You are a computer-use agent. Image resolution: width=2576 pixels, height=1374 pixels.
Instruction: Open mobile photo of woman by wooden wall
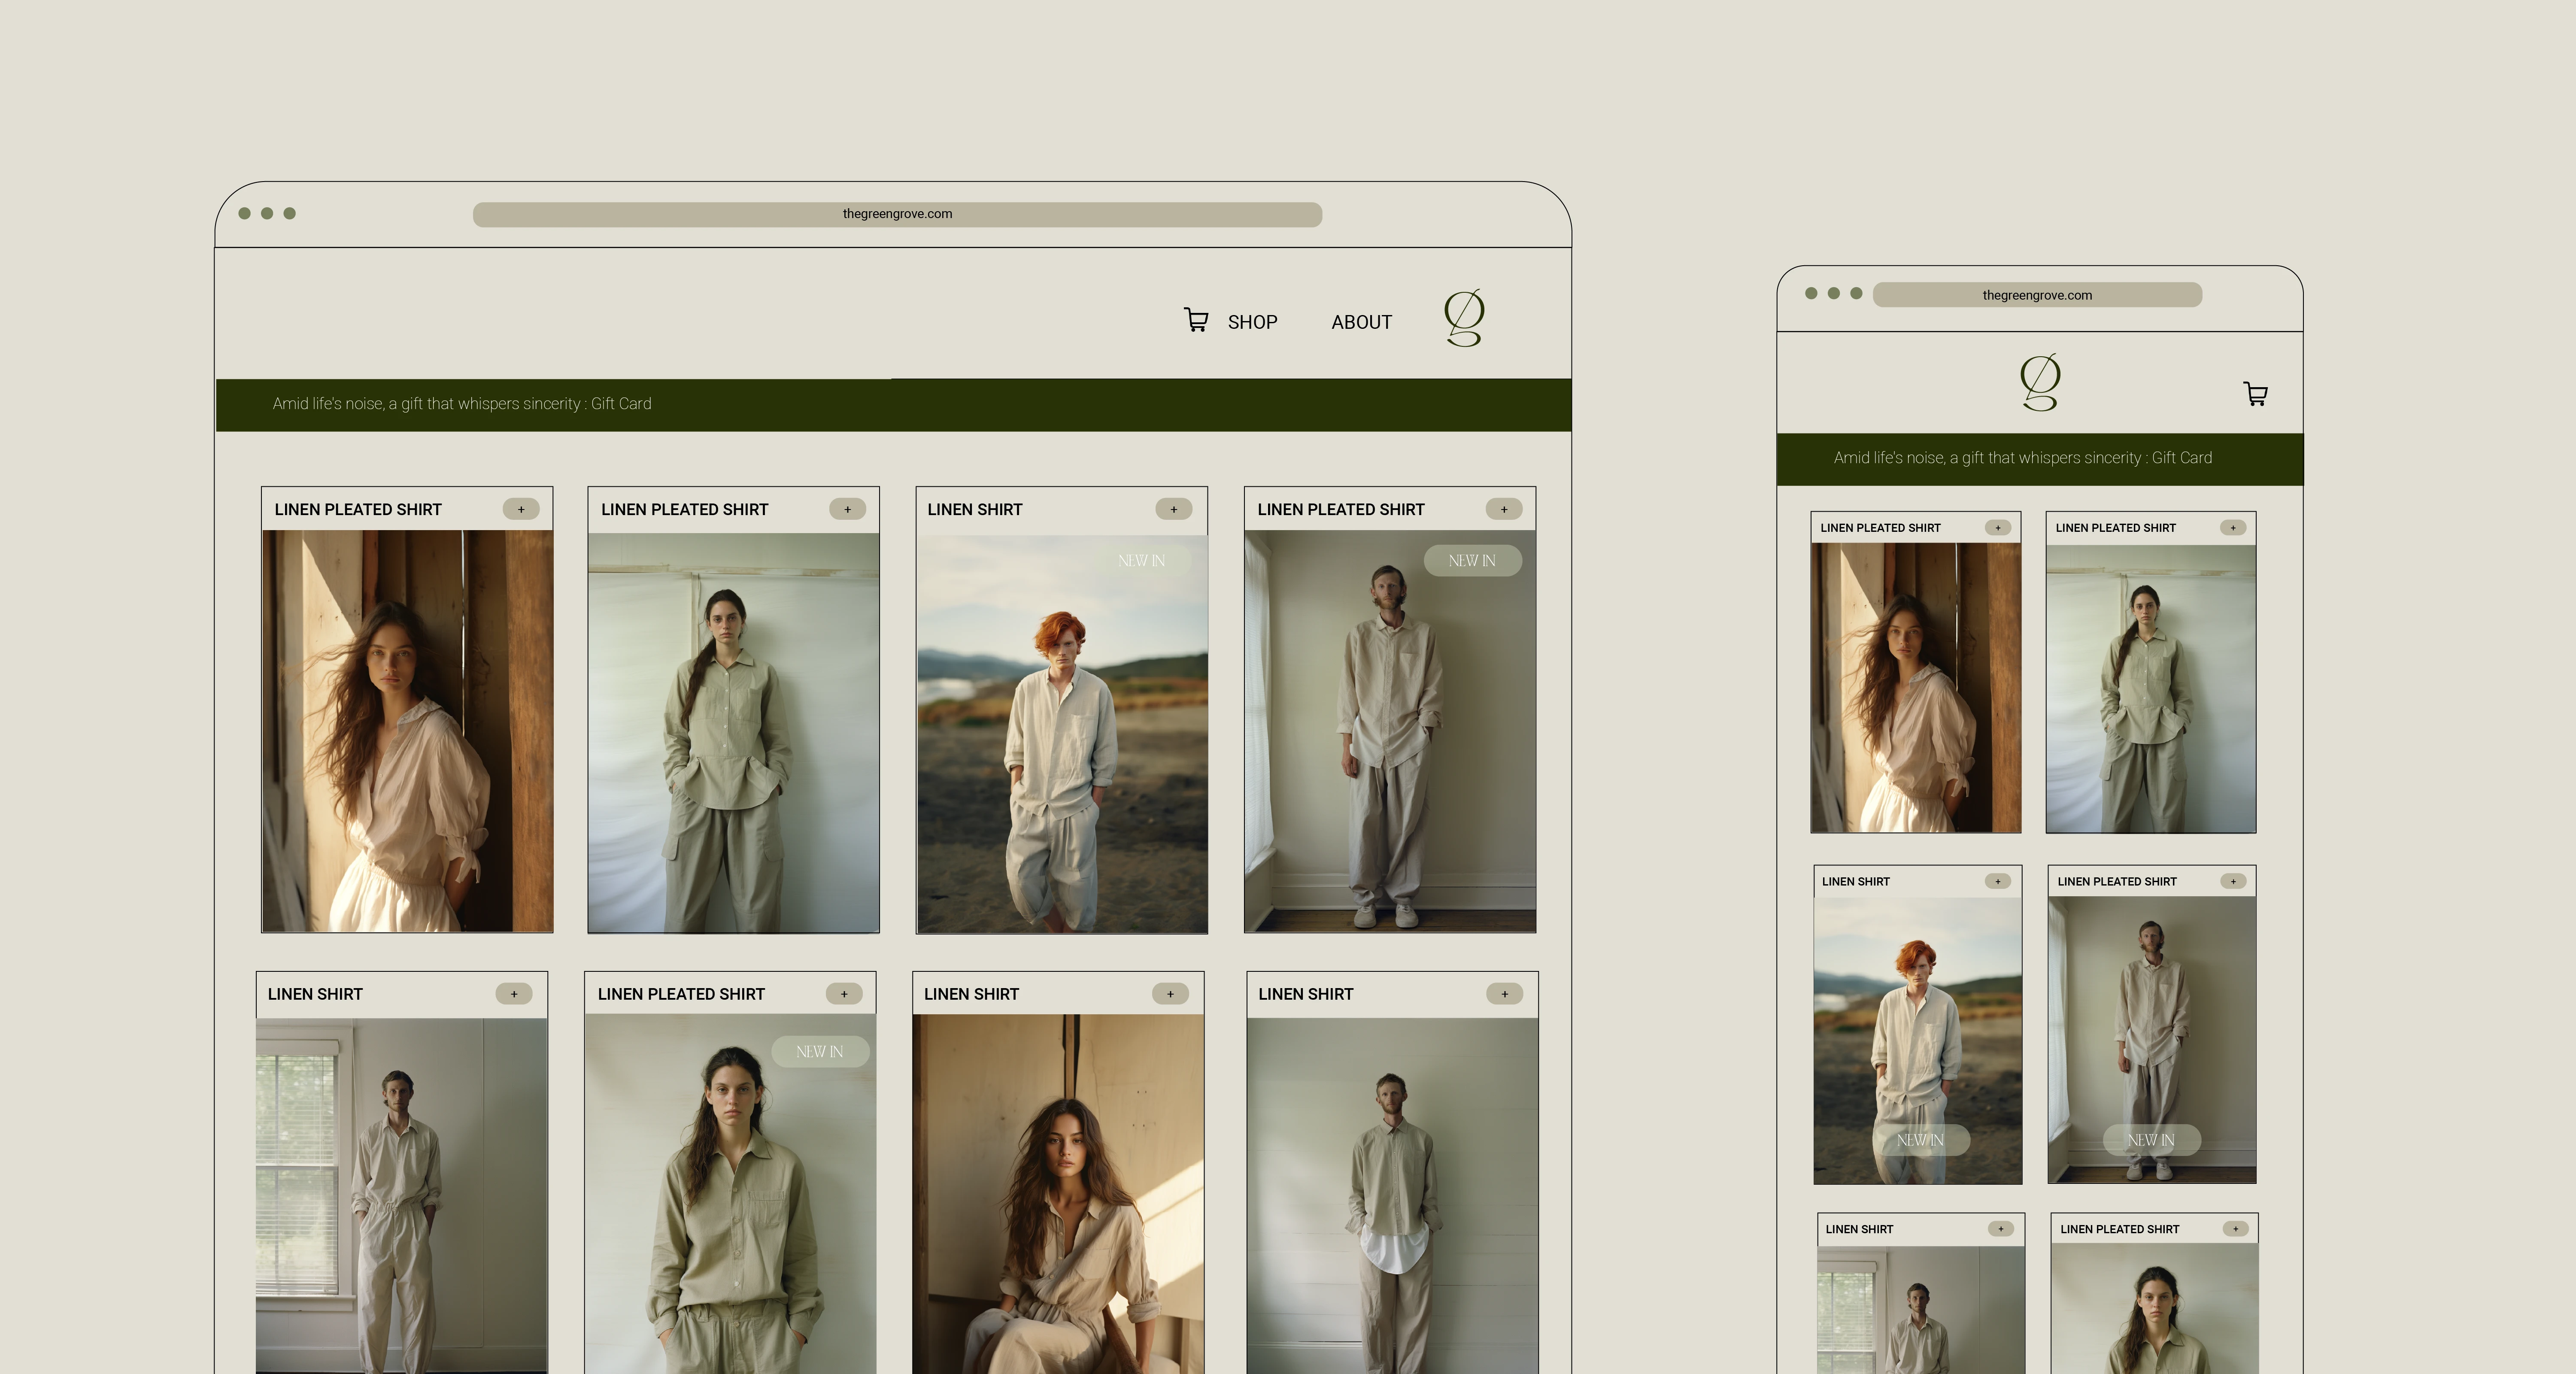click(x=1916, y=687)
